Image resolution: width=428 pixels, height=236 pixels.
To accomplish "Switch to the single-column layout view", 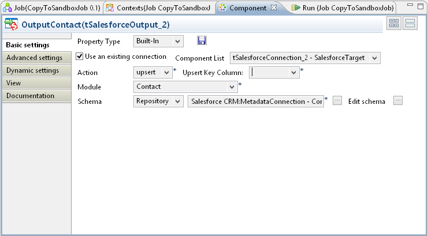I will [x=410, y=24].
